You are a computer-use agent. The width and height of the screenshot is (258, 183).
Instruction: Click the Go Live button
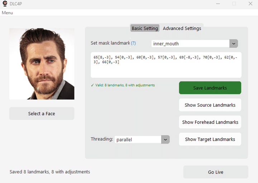[216, 172]
